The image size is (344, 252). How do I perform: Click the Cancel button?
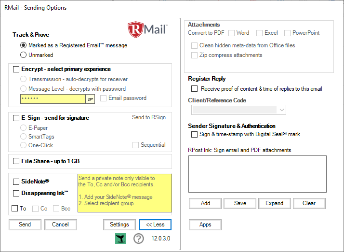[60, 224]
